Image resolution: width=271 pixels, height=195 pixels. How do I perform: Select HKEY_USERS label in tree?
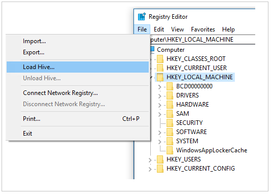(184, 159)
